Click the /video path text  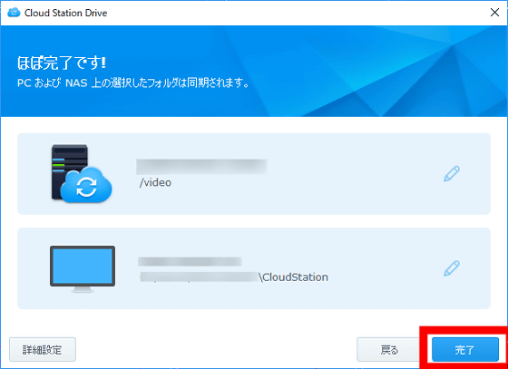click(155, 182)
